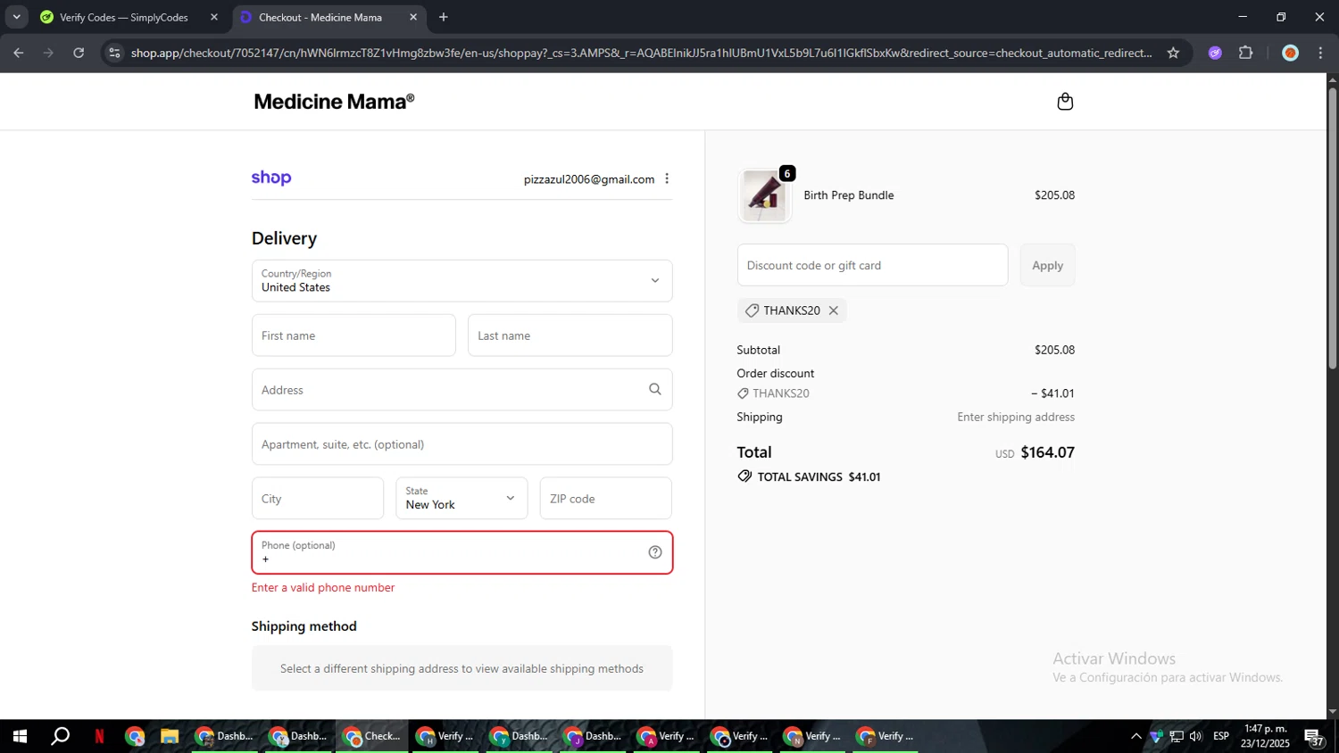Open network settings tray icon
This screenshot has width=1339, height=753.
(x=1177, y=736)
